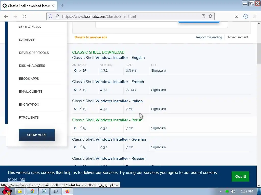Toggle reader view icon in address bar
This screenshot has height=195, width=261.
tap(203, 16)
